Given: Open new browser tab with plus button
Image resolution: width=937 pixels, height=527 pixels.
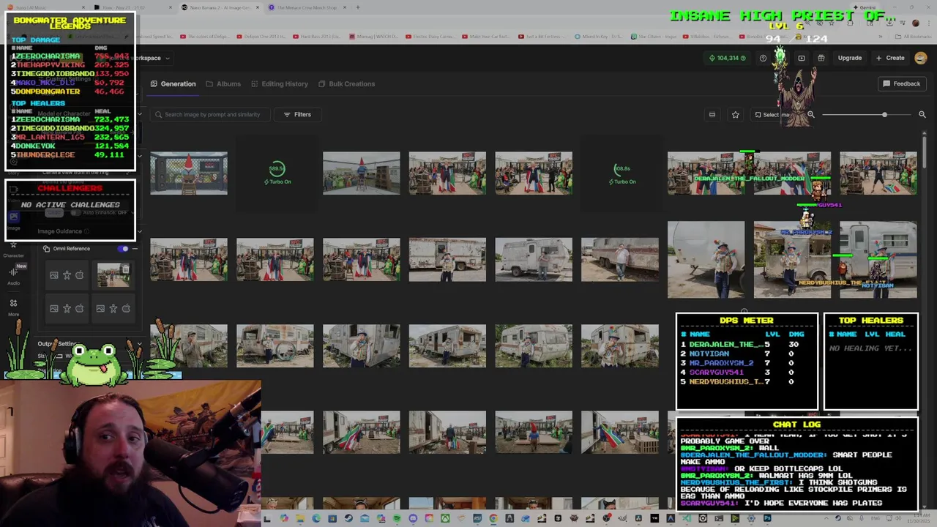Looking at the screenshot, I should [358, 7].
